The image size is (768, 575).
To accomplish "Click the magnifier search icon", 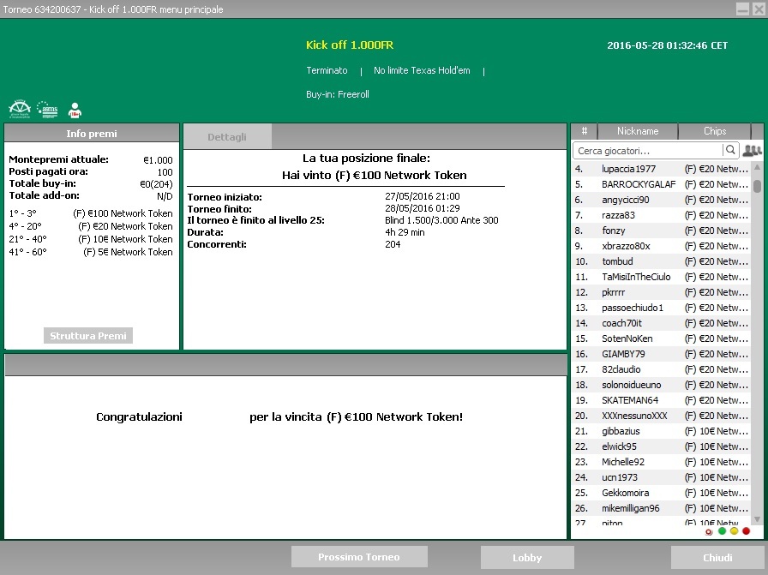I will click(x=729, y=150).
